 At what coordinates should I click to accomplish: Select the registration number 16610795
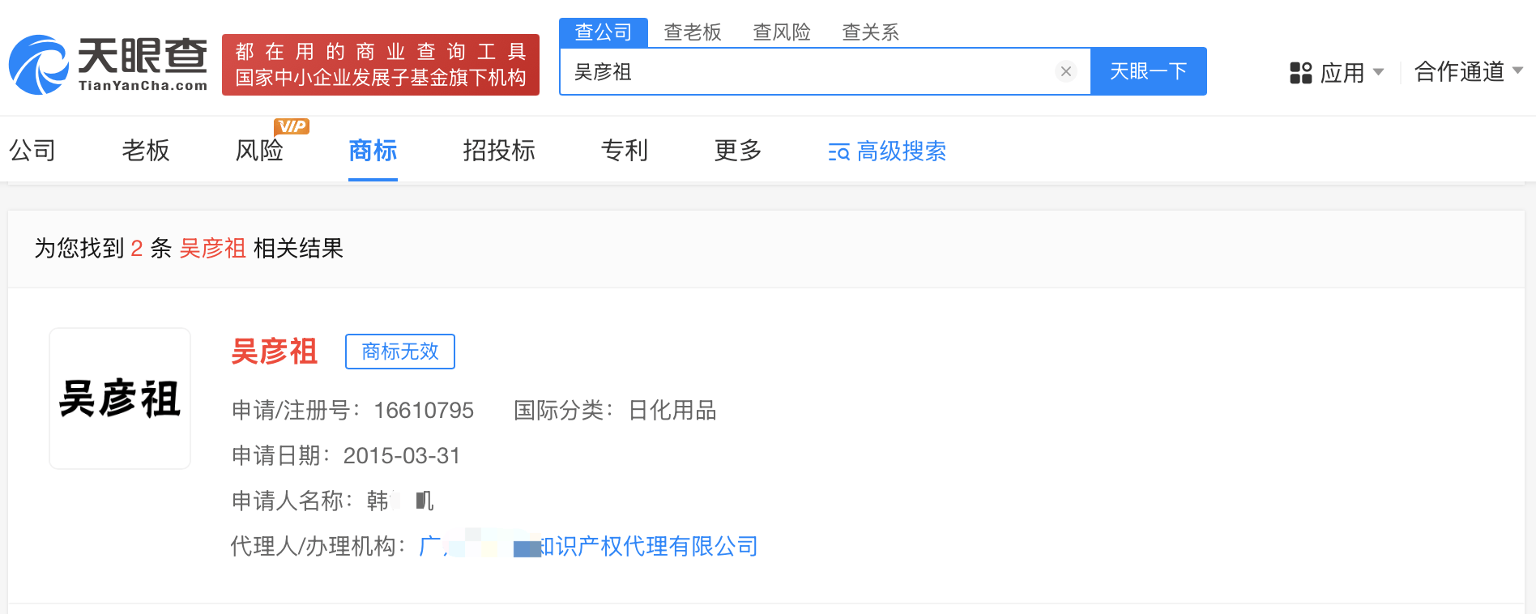pos(424,411)
